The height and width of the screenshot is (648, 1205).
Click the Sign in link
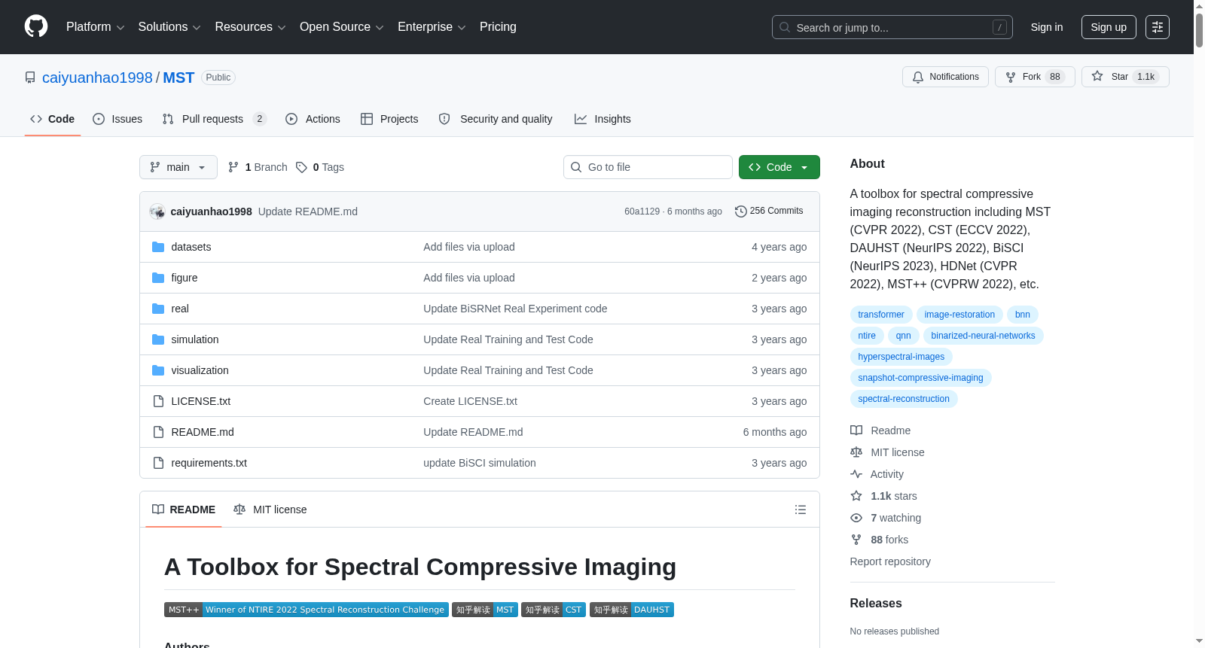click(x=1047, y=27)
